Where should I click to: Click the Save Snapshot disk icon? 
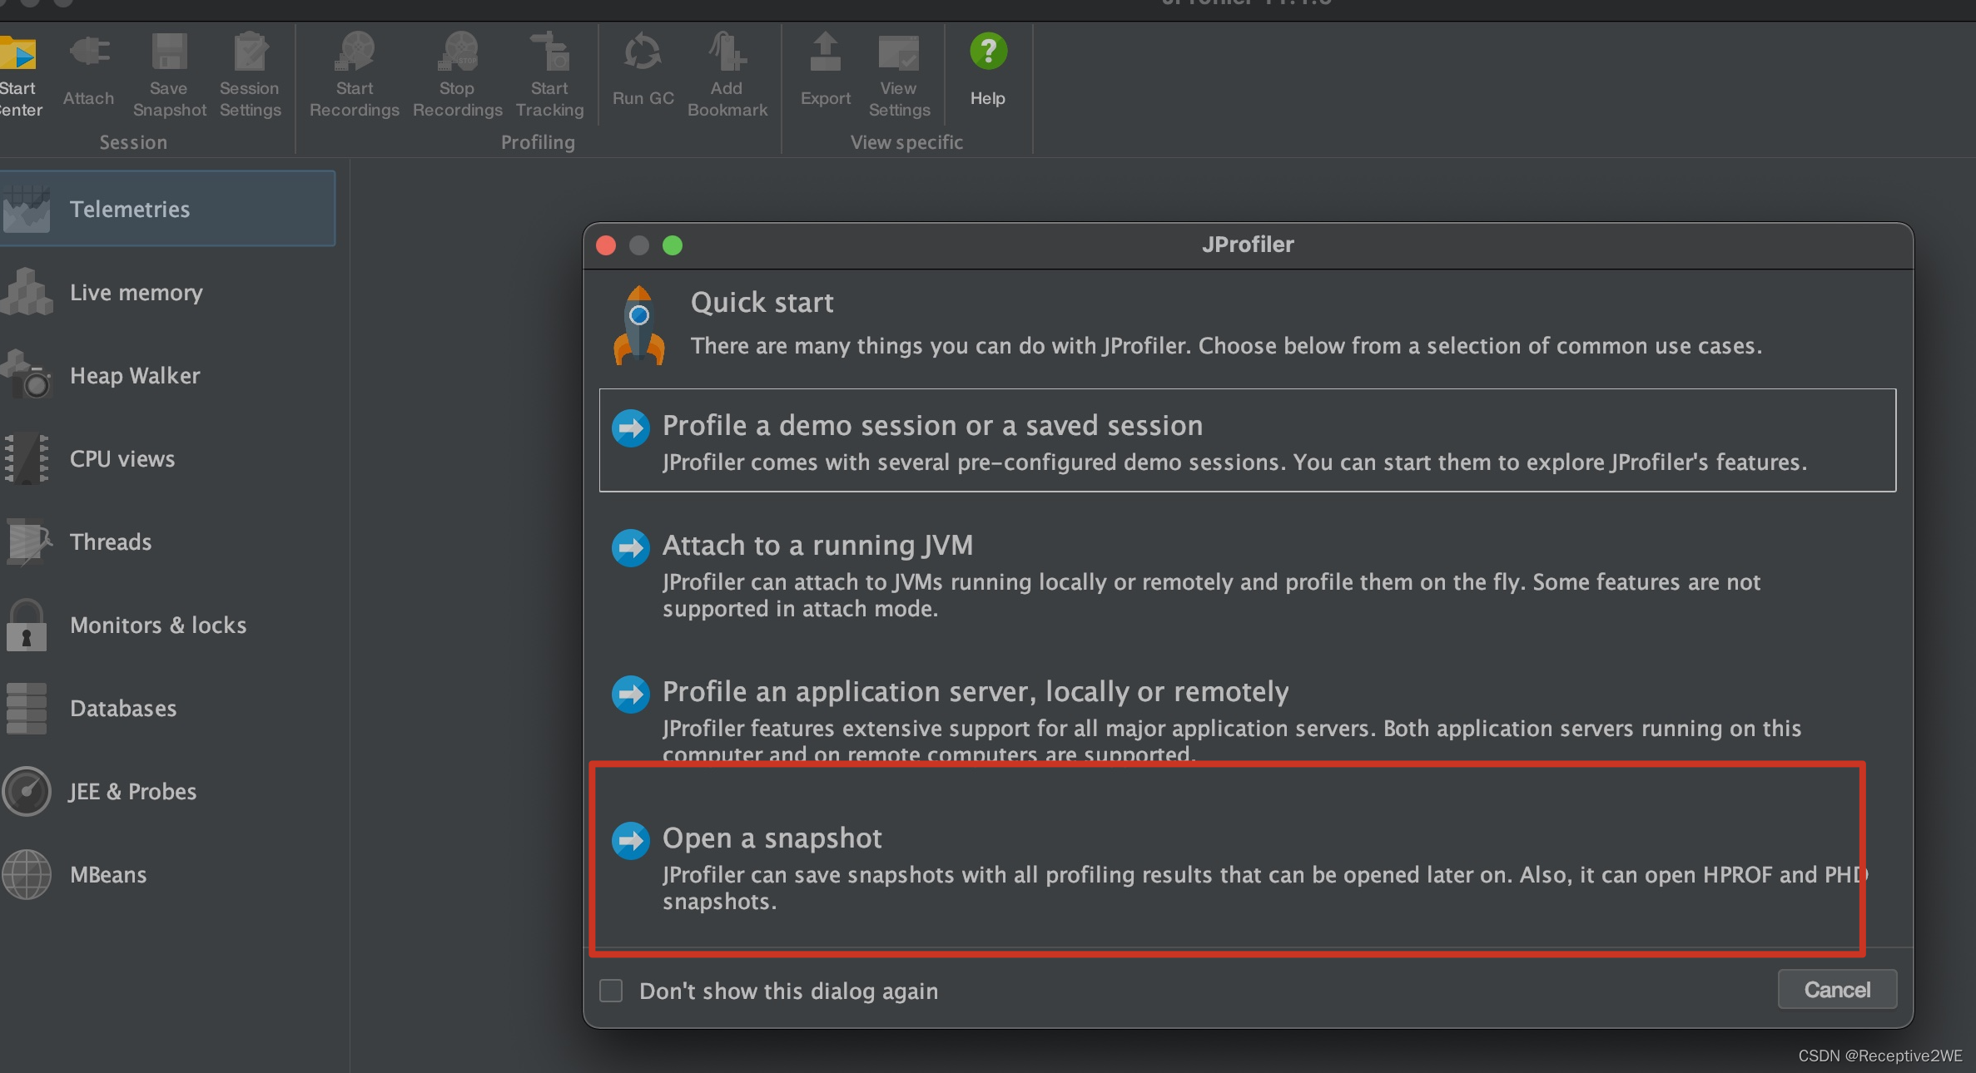pos(169,52)
